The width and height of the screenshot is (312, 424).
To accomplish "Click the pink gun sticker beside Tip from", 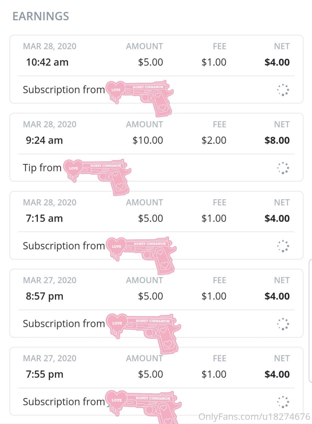I will pos(97,177).
